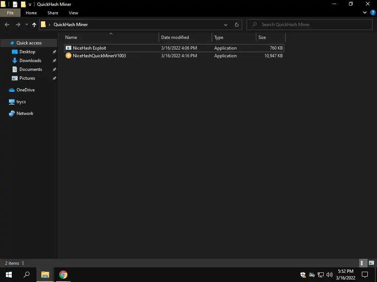
Task: Click the OneDrive tray icon
Action: (312, 275)
